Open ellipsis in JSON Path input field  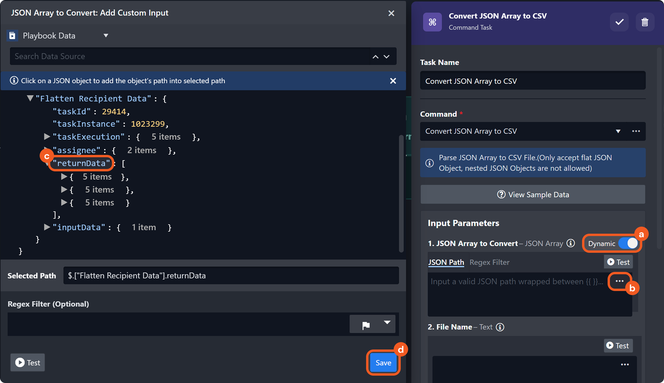pyautogui.click(x=619, y=281)
